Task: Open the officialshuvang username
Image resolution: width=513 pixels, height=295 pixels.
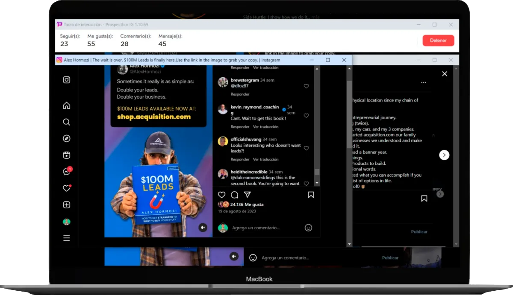Action: pos(246,140)
